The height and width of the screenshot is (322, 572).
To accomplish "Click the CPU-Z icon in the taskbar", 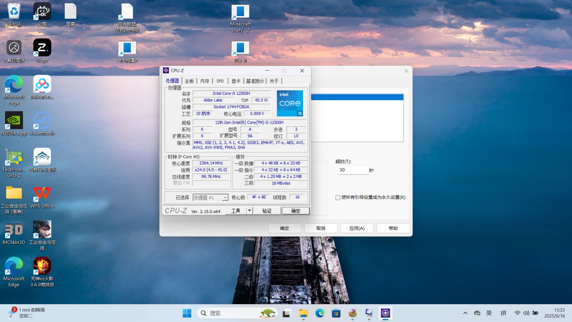I will click(x=385, y=313).
